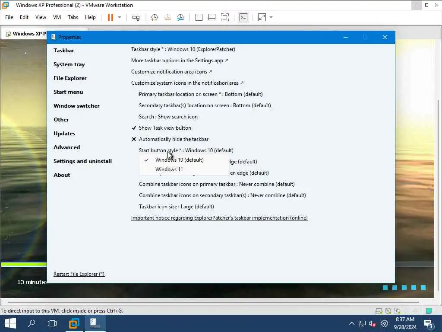Viewport: 442px width, 332px height.
Task: Open VMware console view icon
Action: (243, 17)
